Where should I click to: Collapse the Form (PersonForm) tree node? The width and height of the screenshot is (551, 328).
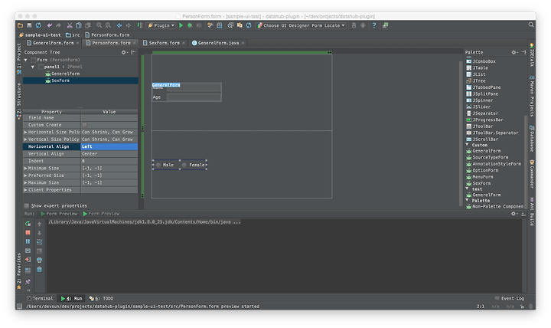(x=26, y=60)
